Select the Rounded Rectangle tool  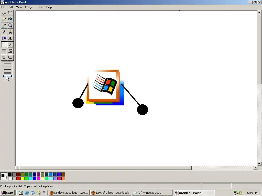[10, 57]
